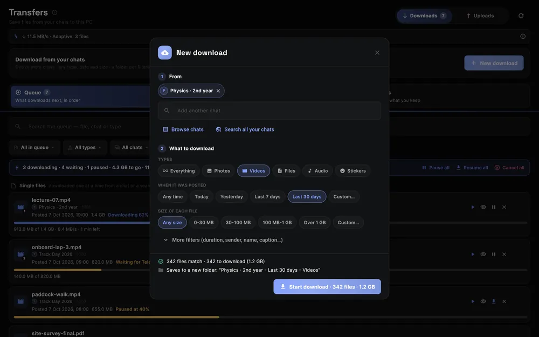Click the play icon on the lecture-07.mp4 row

click(473, 207)
